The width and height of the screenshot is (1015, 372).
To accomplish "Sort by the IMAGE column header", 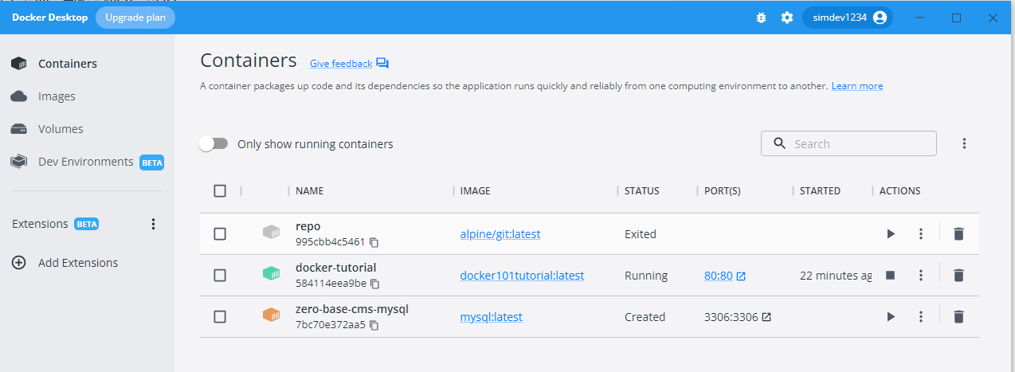I will [x=476, y=191].
